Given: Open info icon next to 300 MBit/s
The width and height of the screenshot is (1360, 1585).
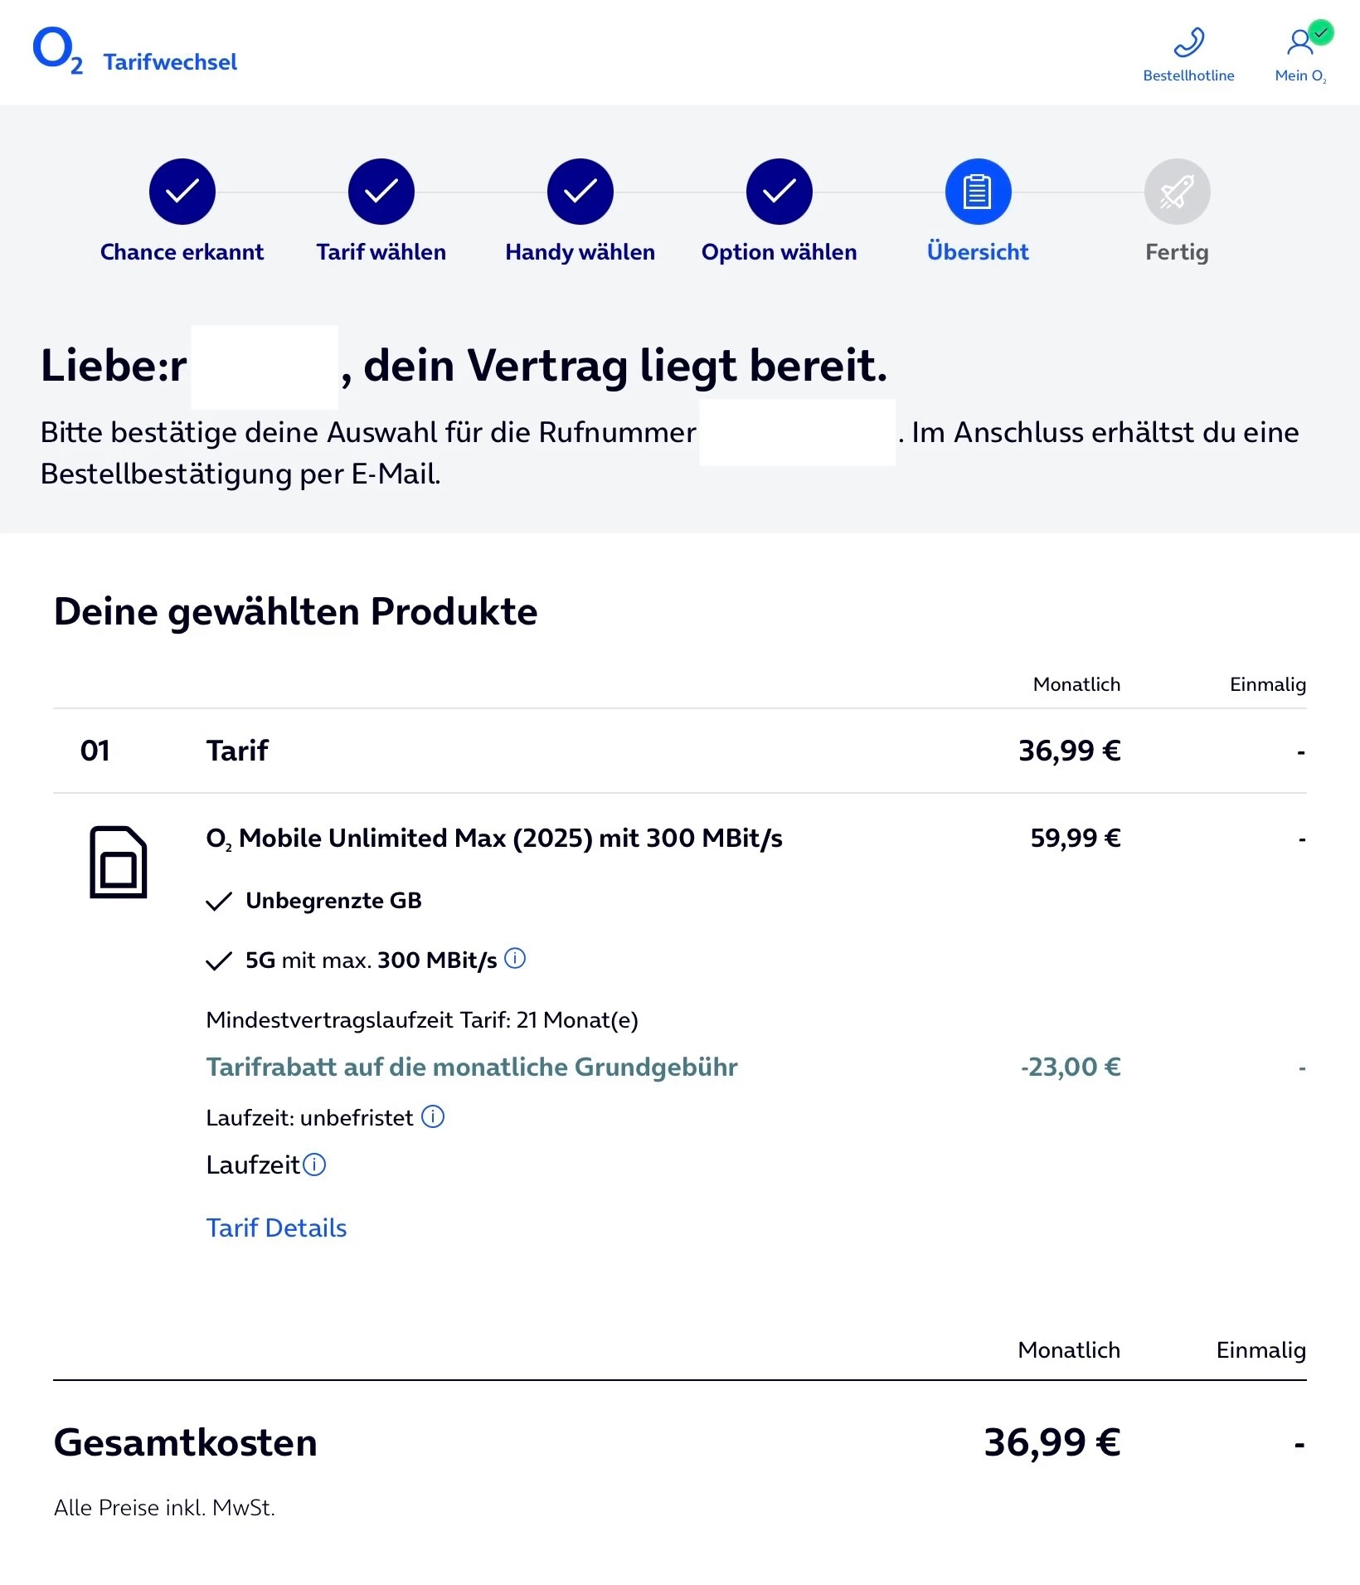Looking at the screenshot, I should [x=515, y=958].
